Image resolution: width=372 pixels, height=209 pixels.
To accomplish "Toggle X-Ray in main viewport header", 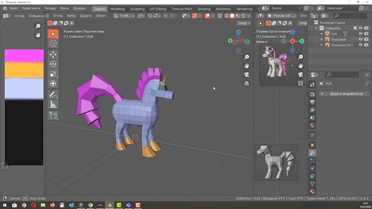I will click(220, 16).
